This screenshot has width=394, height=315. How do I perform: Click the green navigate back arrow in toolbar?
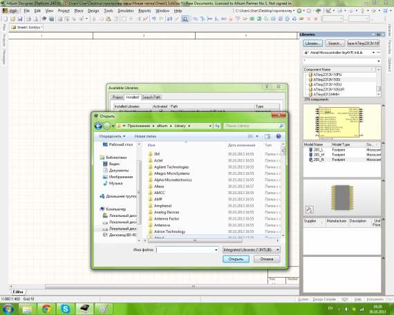click(x=299, y=11)
